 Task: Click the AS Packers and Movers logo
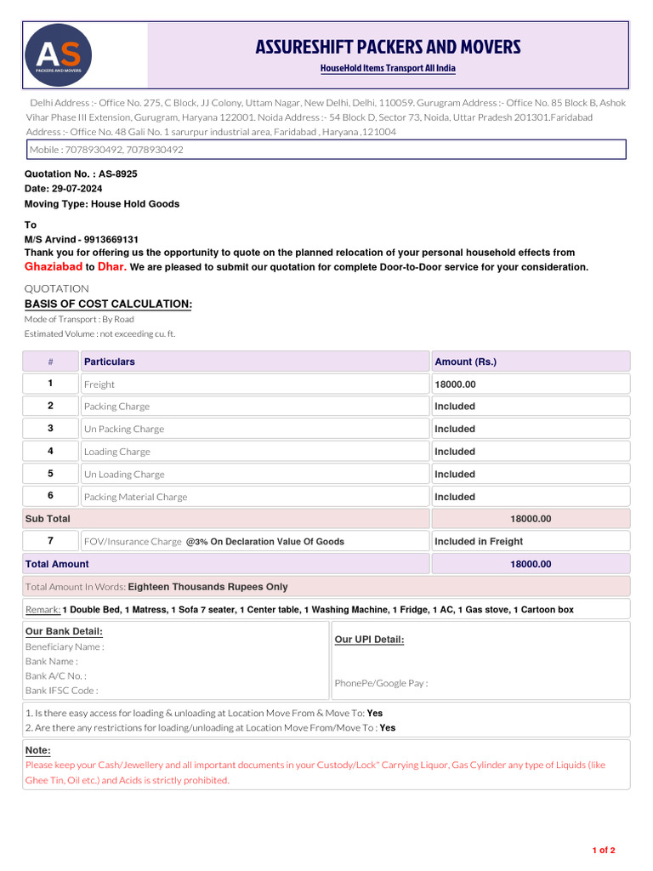[59, 55]
